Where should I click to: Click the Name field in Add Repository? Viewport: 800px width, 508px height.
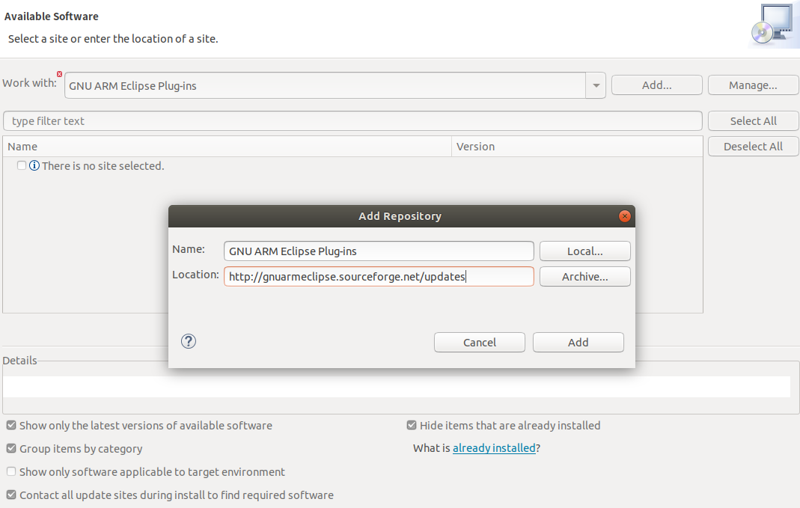pos(379,251)
